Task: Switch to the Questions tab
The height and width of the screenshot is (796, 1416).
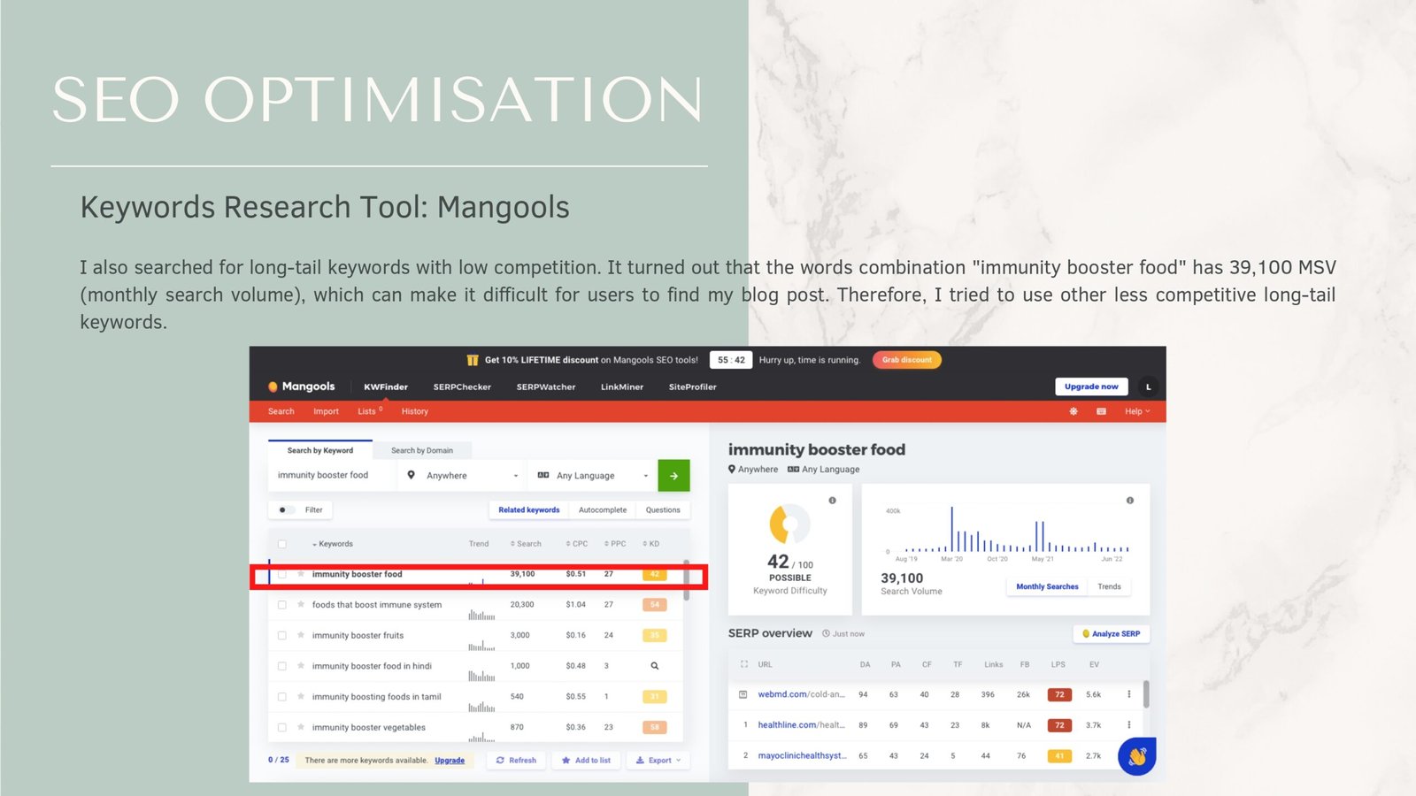Action: click(x=663, y=509)
